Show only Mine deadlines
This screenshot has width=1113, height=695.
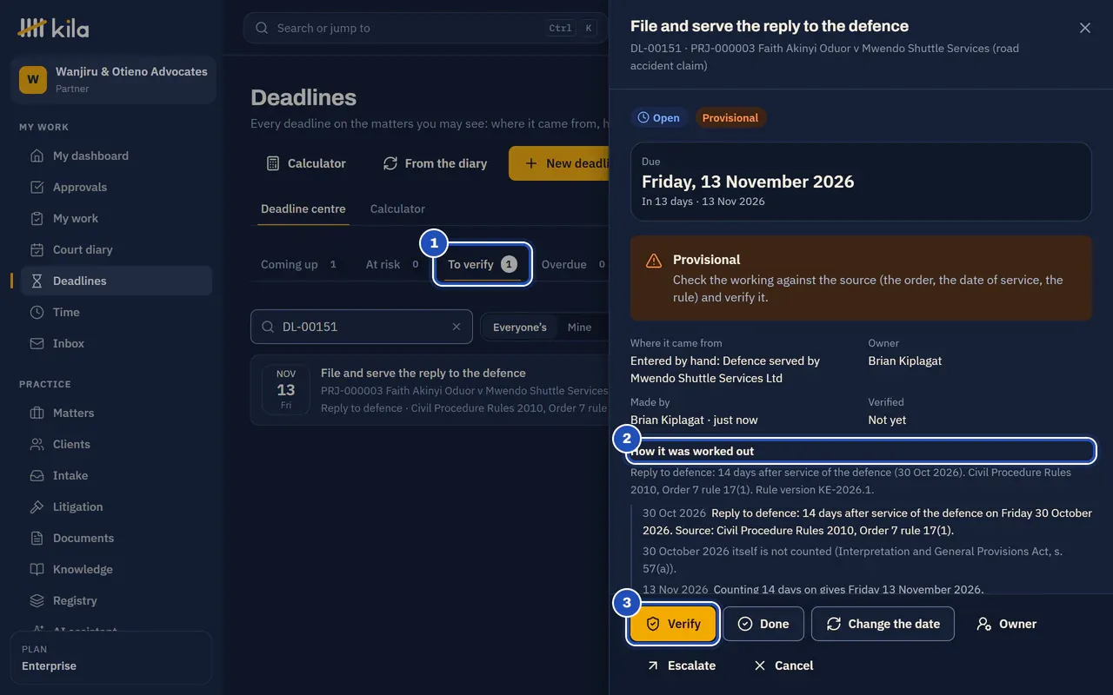[x=579, y=327]
